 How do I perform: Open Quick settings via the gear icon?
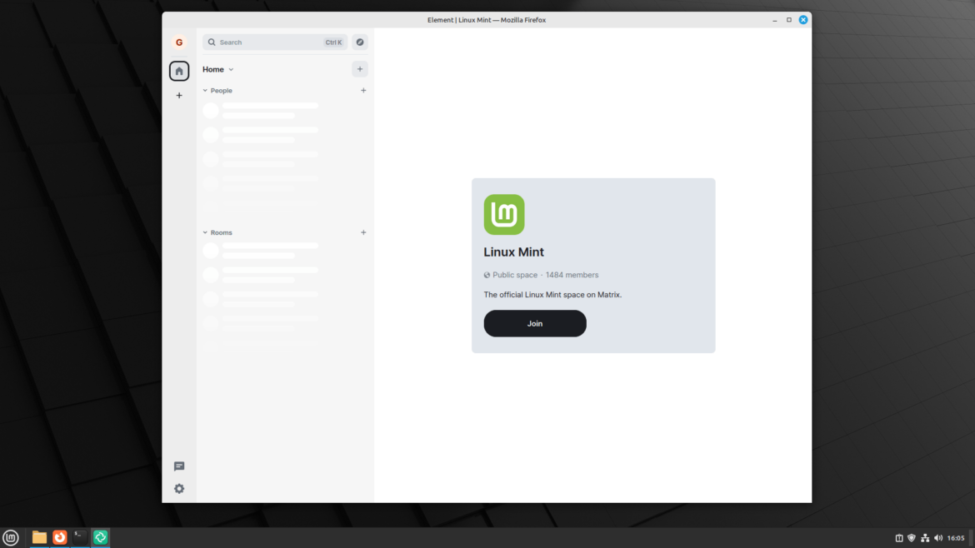[x=178, y=489]
